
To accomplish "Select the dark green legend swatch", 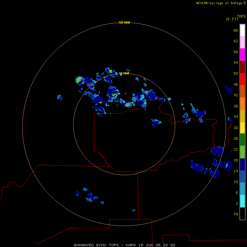I will [242, 140].
